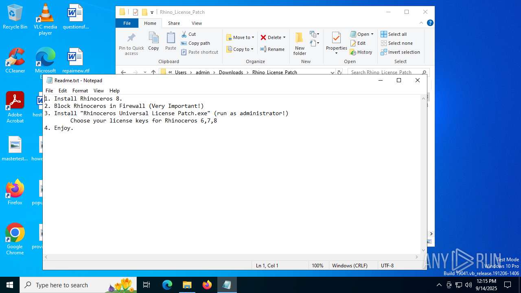Image resolution: width=521 pixels, height=293 pixels.
Task: Select the VLC media player desktop icon
Action: point(45,20)
